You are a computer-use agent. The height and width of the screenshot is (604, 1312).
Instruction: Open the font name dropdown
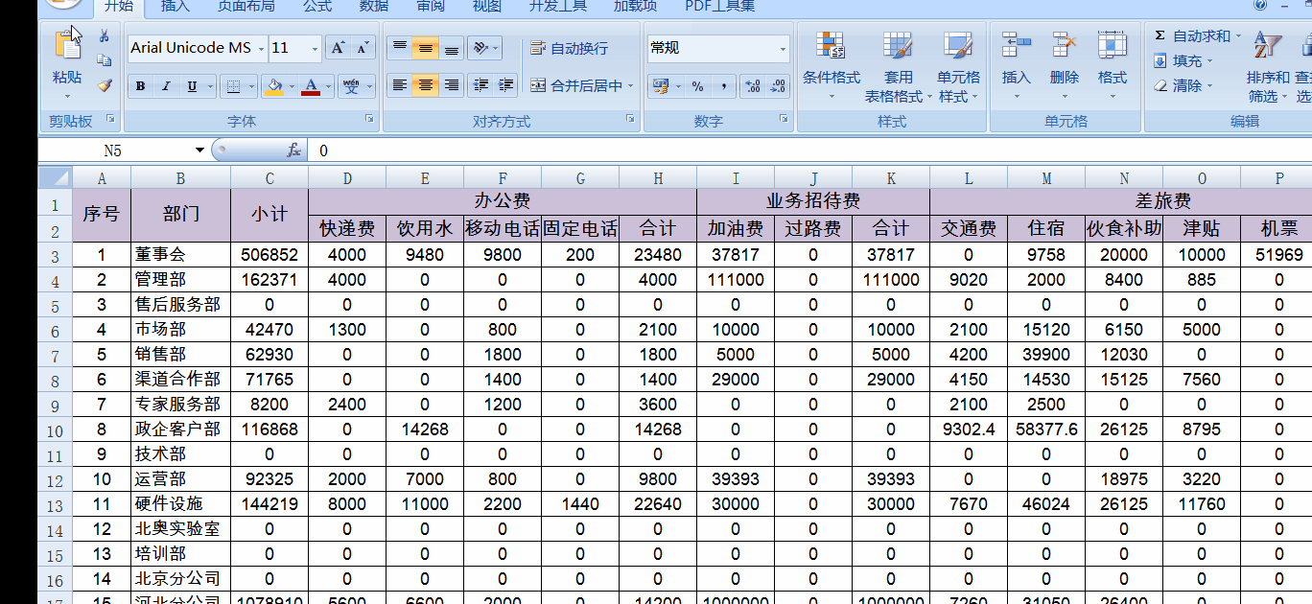(x=259, y=47)
